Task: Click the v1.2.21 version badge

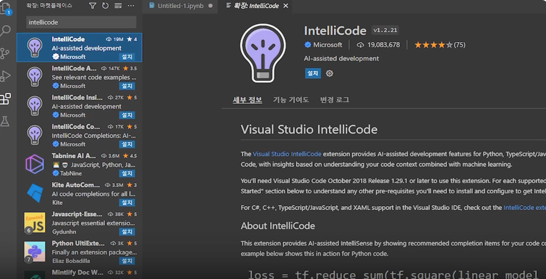Action: pyautogui.click(x=385, y=30)
